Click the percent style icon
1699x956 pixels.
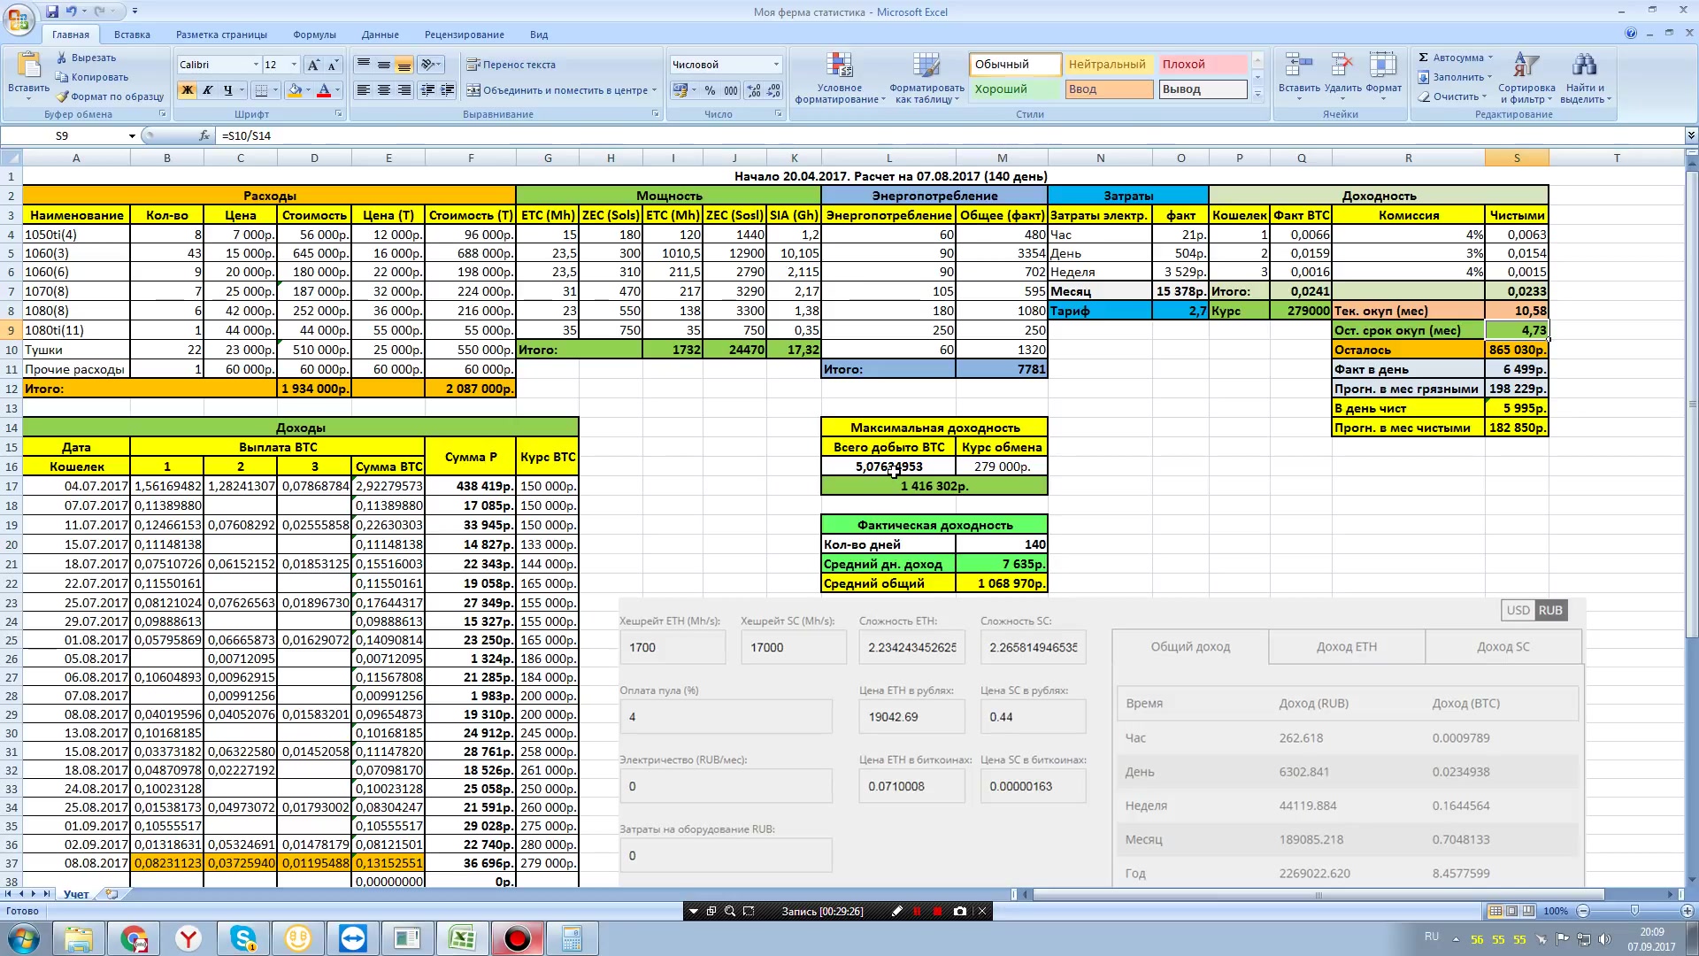[710, 90]
